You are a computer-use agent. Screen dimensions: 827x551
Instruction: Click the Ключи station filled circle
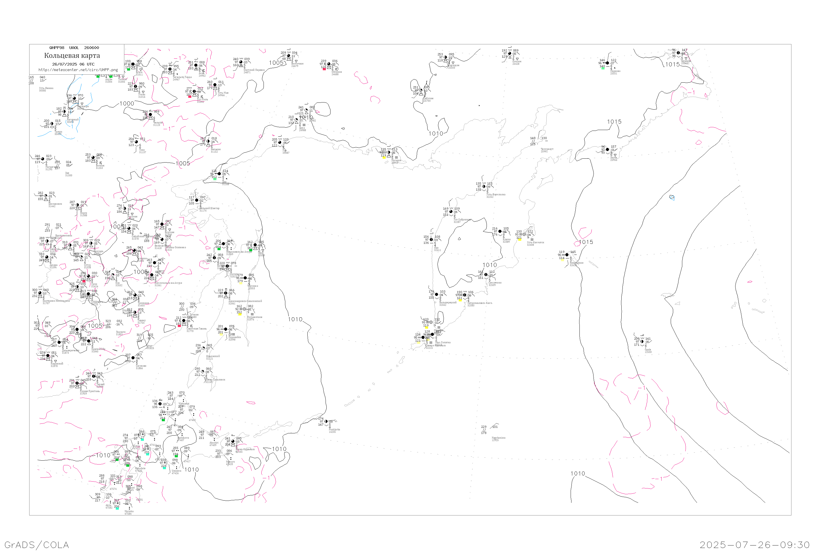tap(500, 232)
